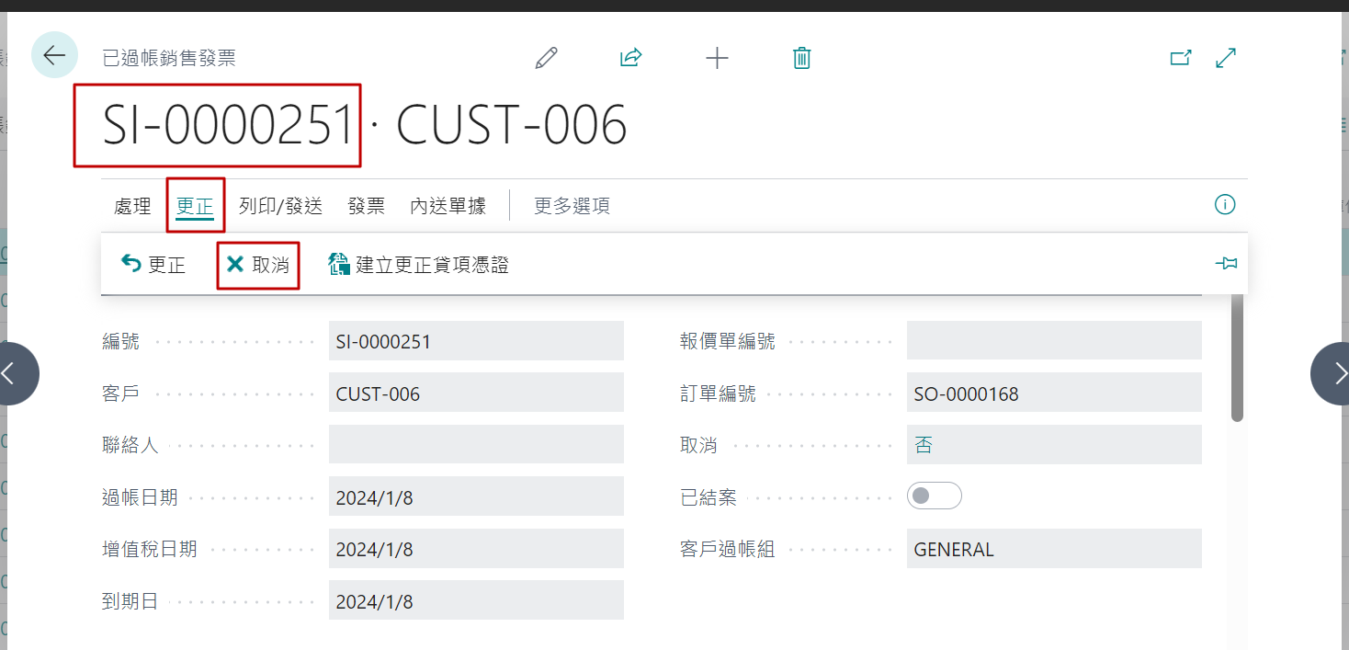Click the empty 聯絡人 field

point(476,445)
